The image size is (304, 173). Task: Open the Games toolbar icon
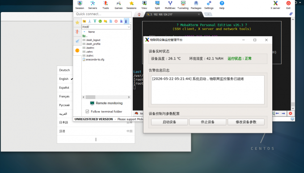point(118,5)
